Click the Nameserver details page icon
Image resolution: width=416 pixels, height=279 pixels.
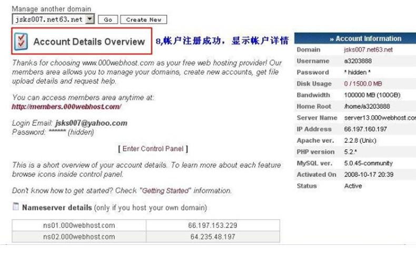click(x=16, y=207)
